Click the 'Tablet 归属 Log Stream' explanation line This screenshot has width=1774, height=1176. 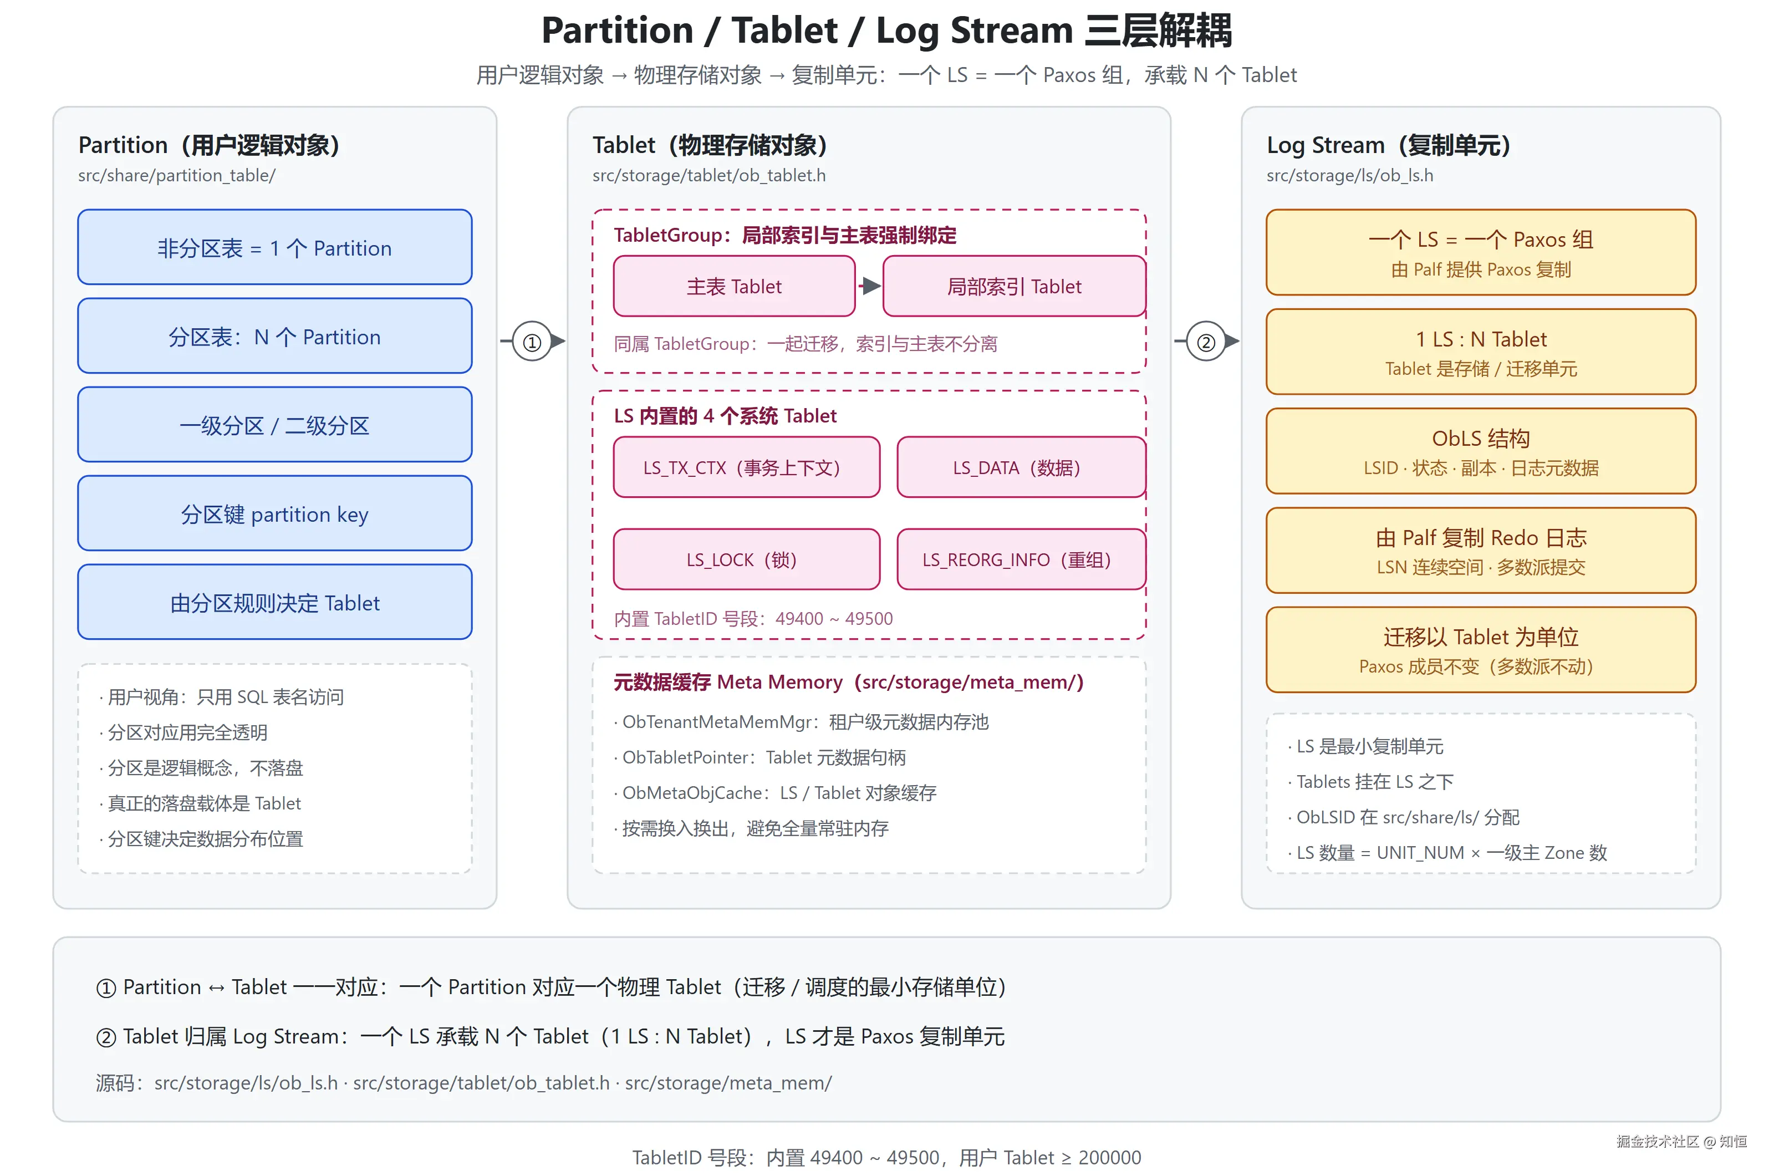550,1036
